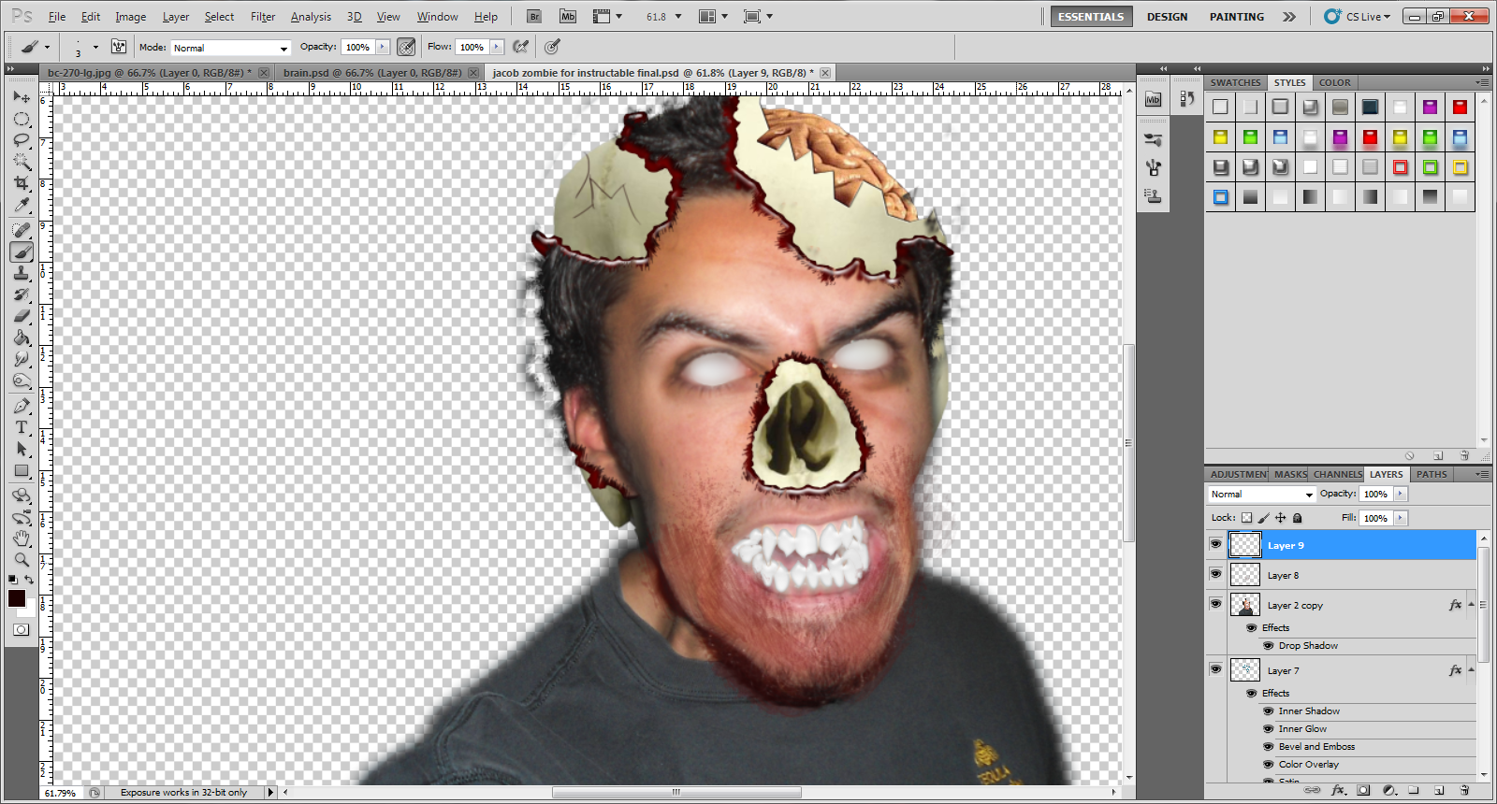The height and width of the screenshot is (804, 1497).
Task: Hide Layer 8 visibility eye
Action: pyautogui.click(x=1215, y=574)
